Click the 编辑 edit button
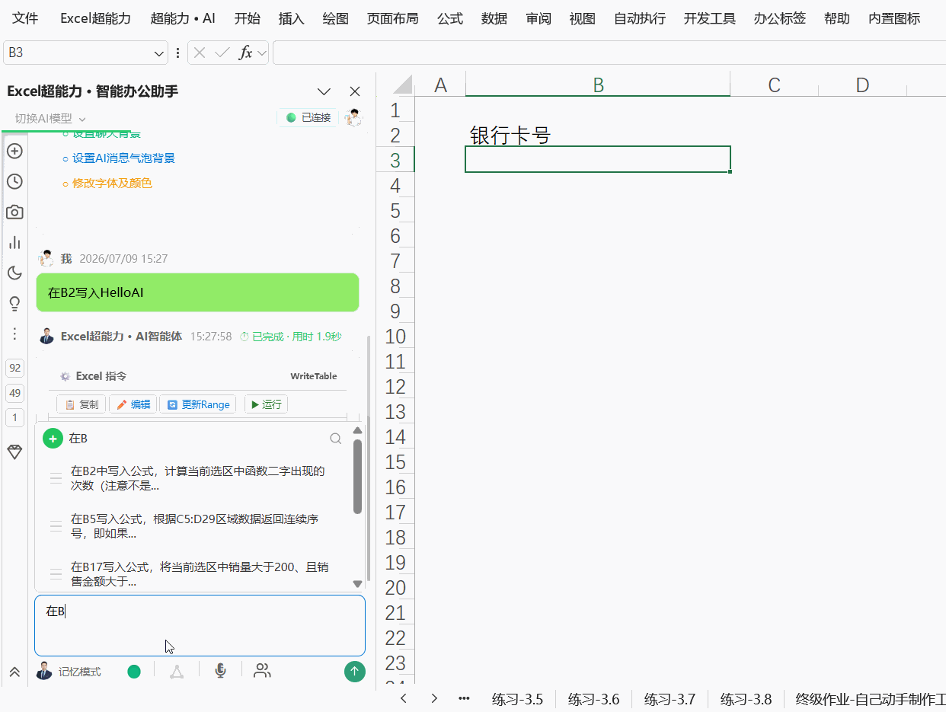 tap(133, 404)
